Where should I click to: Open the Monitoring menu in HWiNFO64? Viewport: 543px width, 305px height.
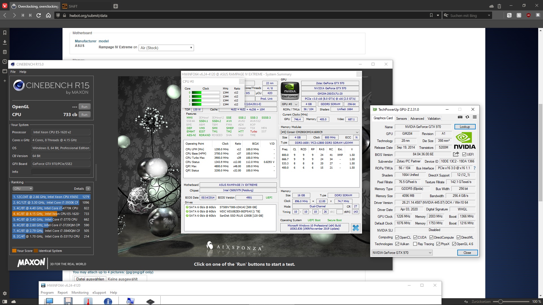[80, 293]
